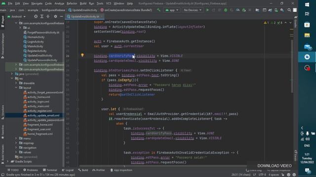Open the VCS menu
316x177 pixels.
(x=109, y=3)
